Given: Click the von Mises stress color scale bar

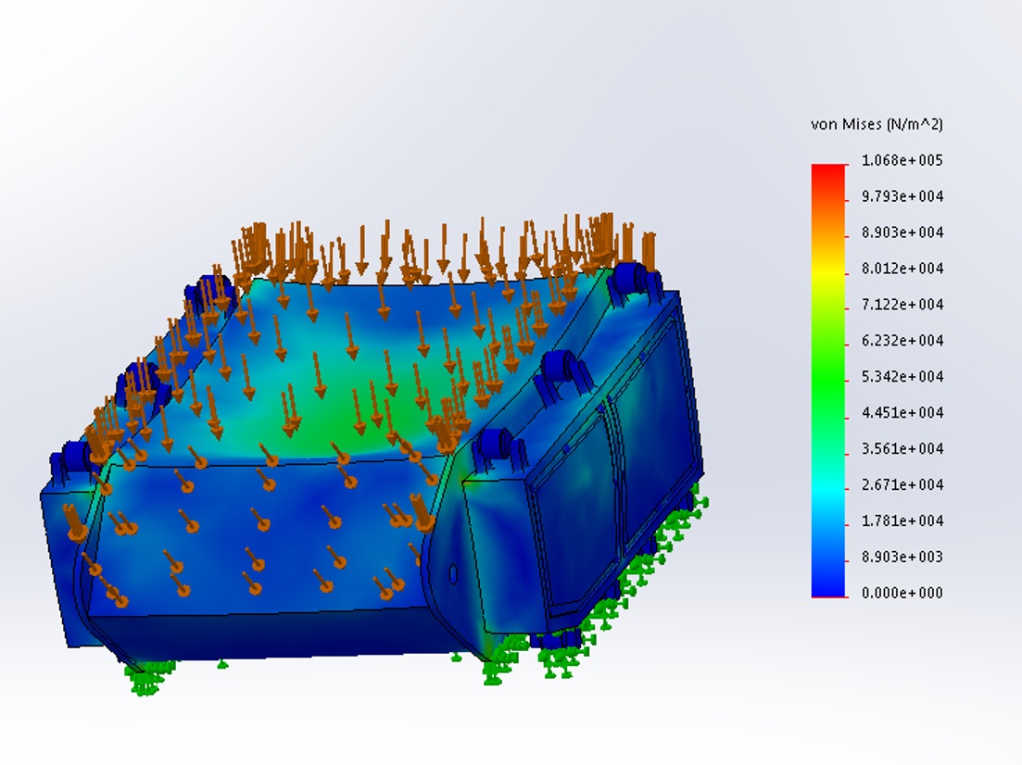Looking at the screenshot, I should (828, 381).
